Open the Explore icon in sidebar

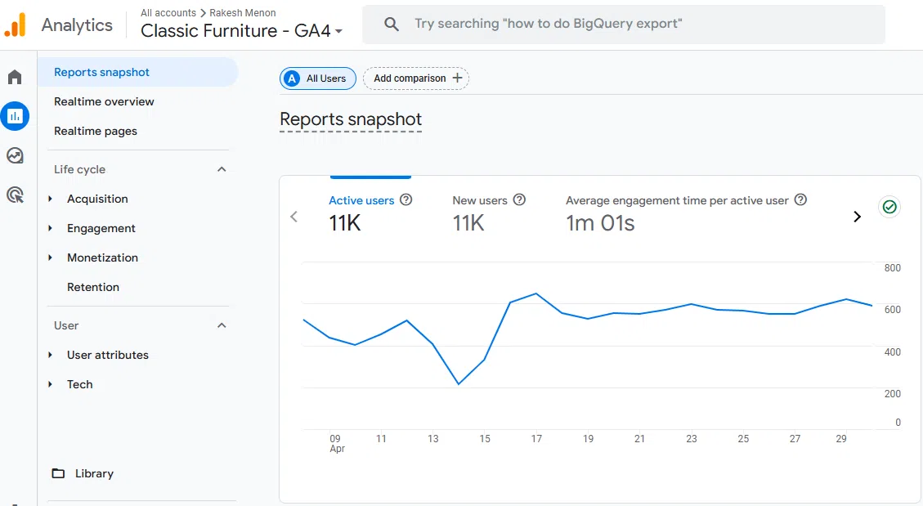coord(15,155)
